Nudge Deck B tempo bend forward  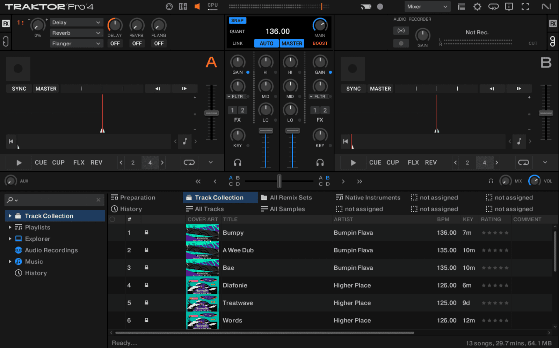point(519,89)
